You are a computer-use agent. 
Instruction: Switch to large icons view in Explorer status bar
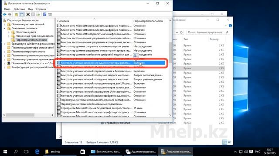pyautogui.click(x=230, y=142)
